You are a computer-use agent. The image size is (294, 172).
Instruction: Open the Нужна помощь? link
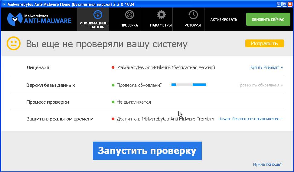point(267,164)
